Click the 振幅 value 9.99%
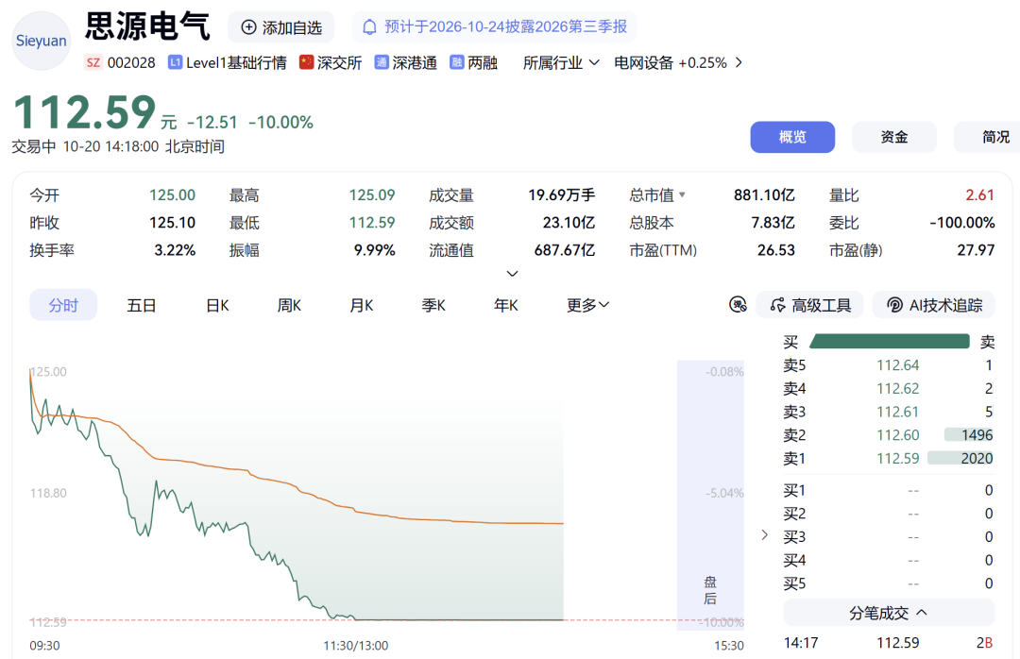Image resolution: width=1020 pixels, height=659 pixels. click(x=374, y=250)
